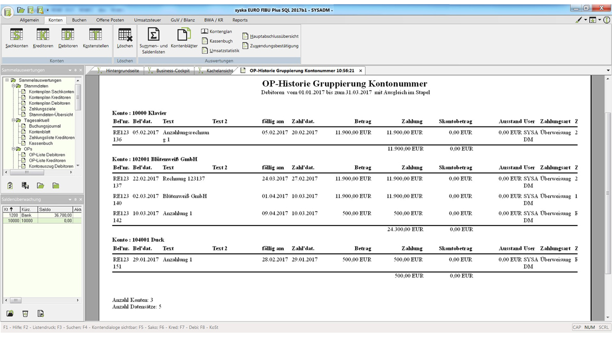
Task: Open the Sammelauswertungen panel dropdown arrow
Action: (70, 70)
